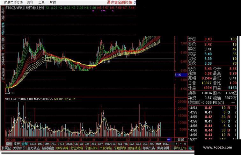This screenshot has width=241, height=155.
Task: Click the 5.15 price axis marker
Action: [181, 75]
